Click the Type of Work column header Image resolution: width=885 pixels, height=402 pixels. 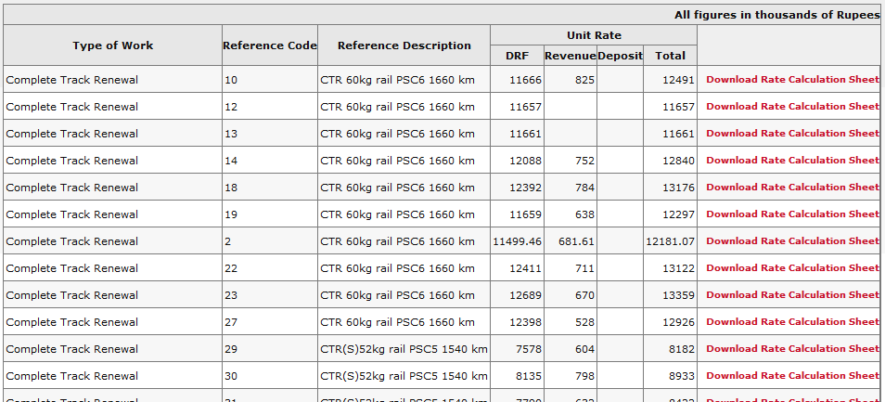(113, 45)
